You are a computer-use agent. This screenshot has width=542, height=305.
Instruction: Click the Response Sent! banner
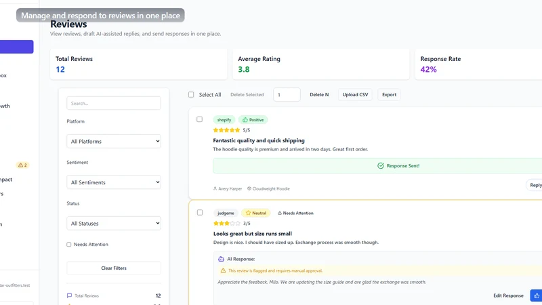pos(377,166)
